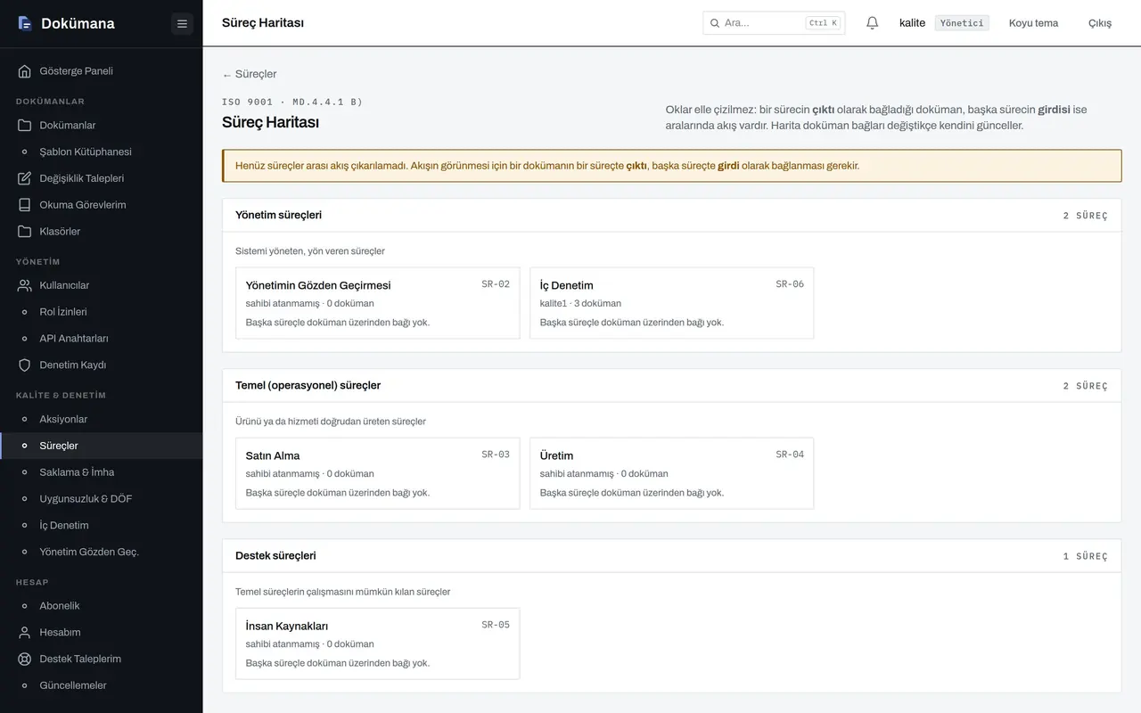Open the İç Denetim SR-06 process card
Image resolution: width=1141 pixels, height=713 pixels.
(x=671, y=303)
